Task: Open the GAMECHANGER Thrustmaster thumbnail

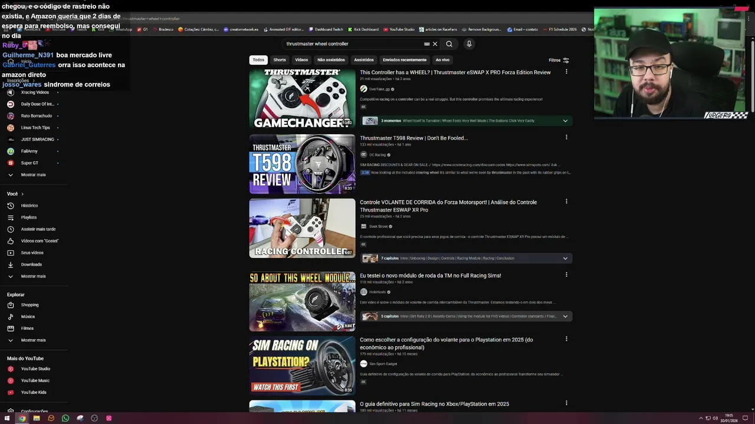Action: 302,98
